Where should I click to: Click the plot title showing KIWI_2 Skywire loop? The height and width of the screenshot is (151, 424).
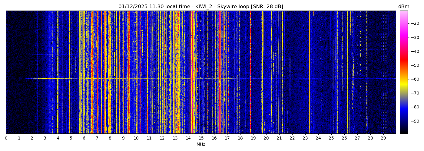pyautogui.click(x=200, y=7)
